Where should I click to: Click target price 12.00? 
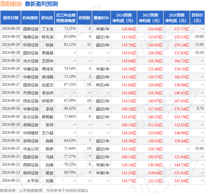(199, 45)
